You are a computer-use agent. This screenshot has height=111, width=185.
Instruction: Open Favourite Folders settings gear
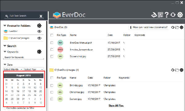39,26
